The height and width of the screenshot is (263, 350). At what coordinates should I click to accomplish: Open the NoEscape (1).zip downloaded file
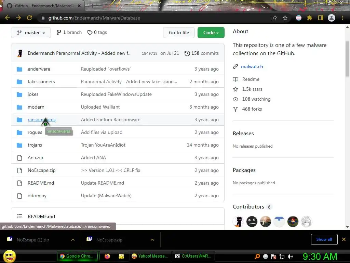(33, 240)
